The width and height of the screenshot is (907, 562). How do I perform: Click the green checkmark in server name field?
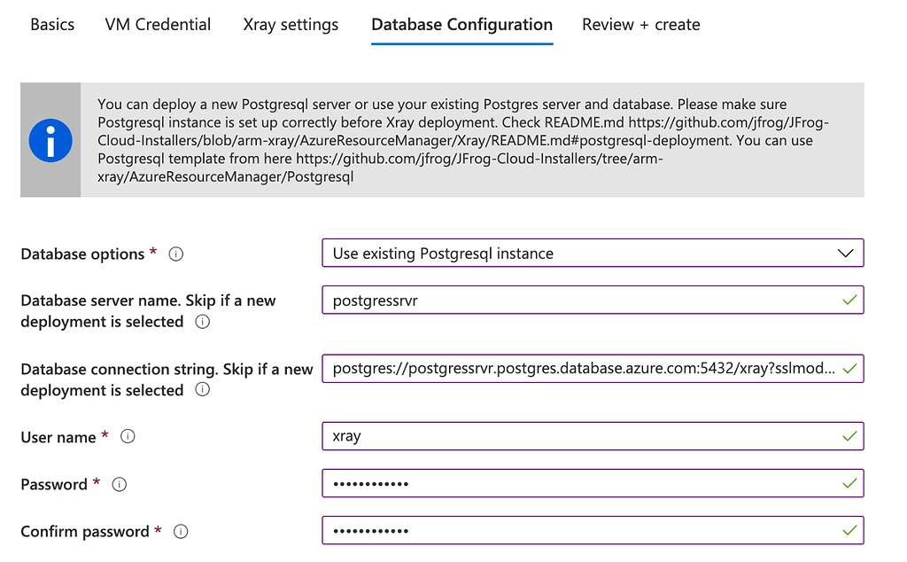[849, 300]
